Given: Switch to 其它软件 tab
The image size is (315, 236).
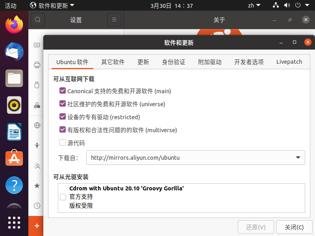Looking at the screenshot, I should pyautogui.click(x=113, y=62).
